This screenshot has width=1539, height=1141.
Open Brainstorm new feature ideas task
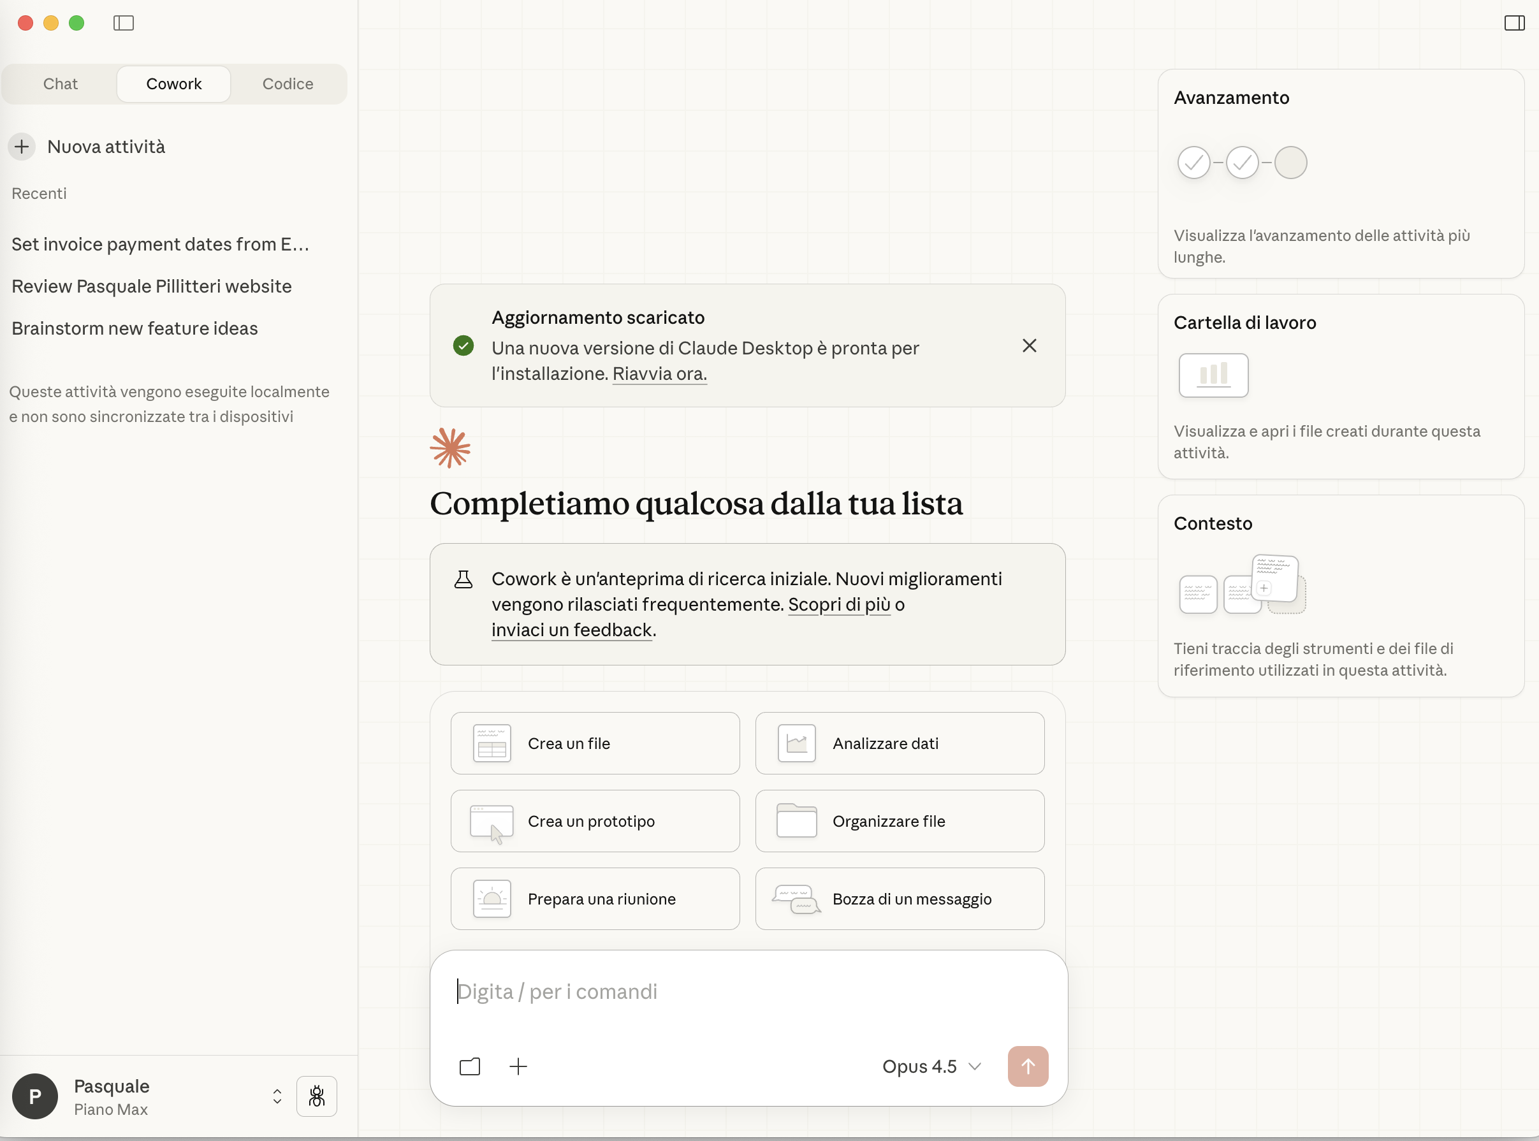pyautogui.click(x=135, y=329)
